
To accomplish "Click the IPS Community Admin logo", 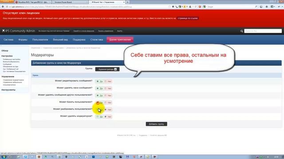I will pos(19,31).
